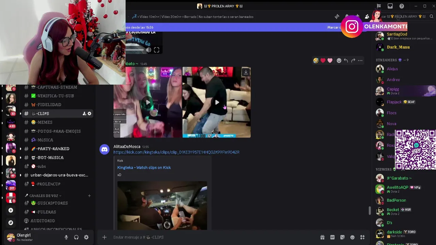Open the inbox icon in title bar

coord(390,6)
